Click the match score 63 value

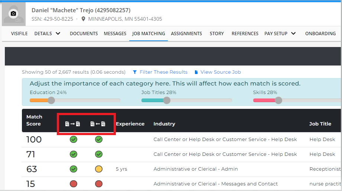tap(32, 169)
